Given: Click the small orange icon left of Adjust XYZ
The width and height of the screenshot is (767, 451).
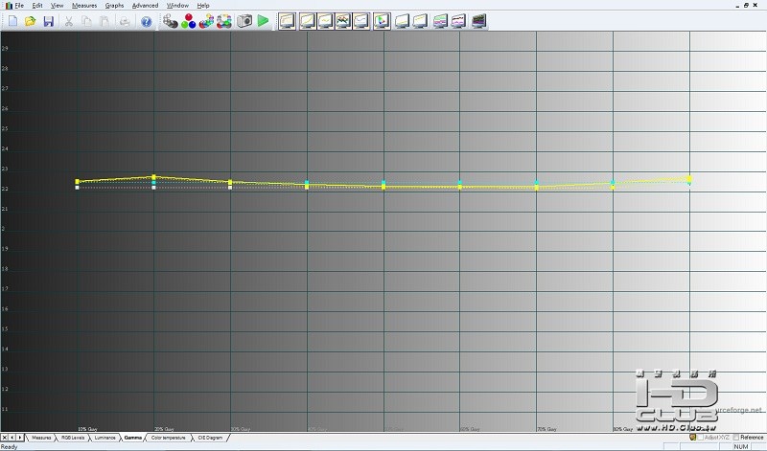Looking at the screenshot, I should (x=692, y=438).
